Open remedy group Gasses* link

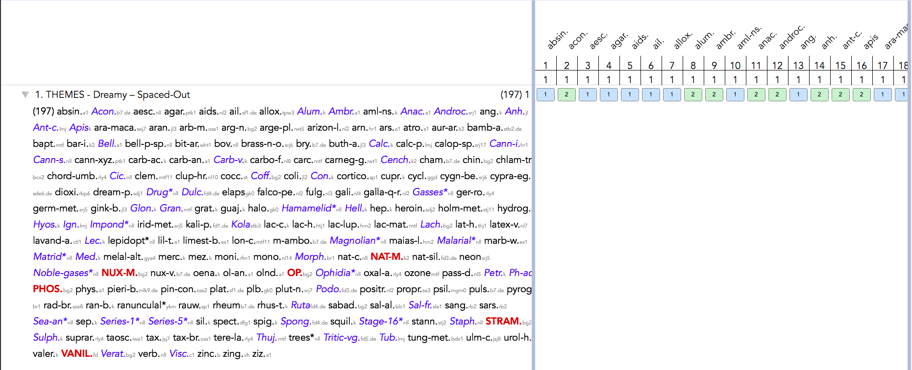tap(430, 192)
